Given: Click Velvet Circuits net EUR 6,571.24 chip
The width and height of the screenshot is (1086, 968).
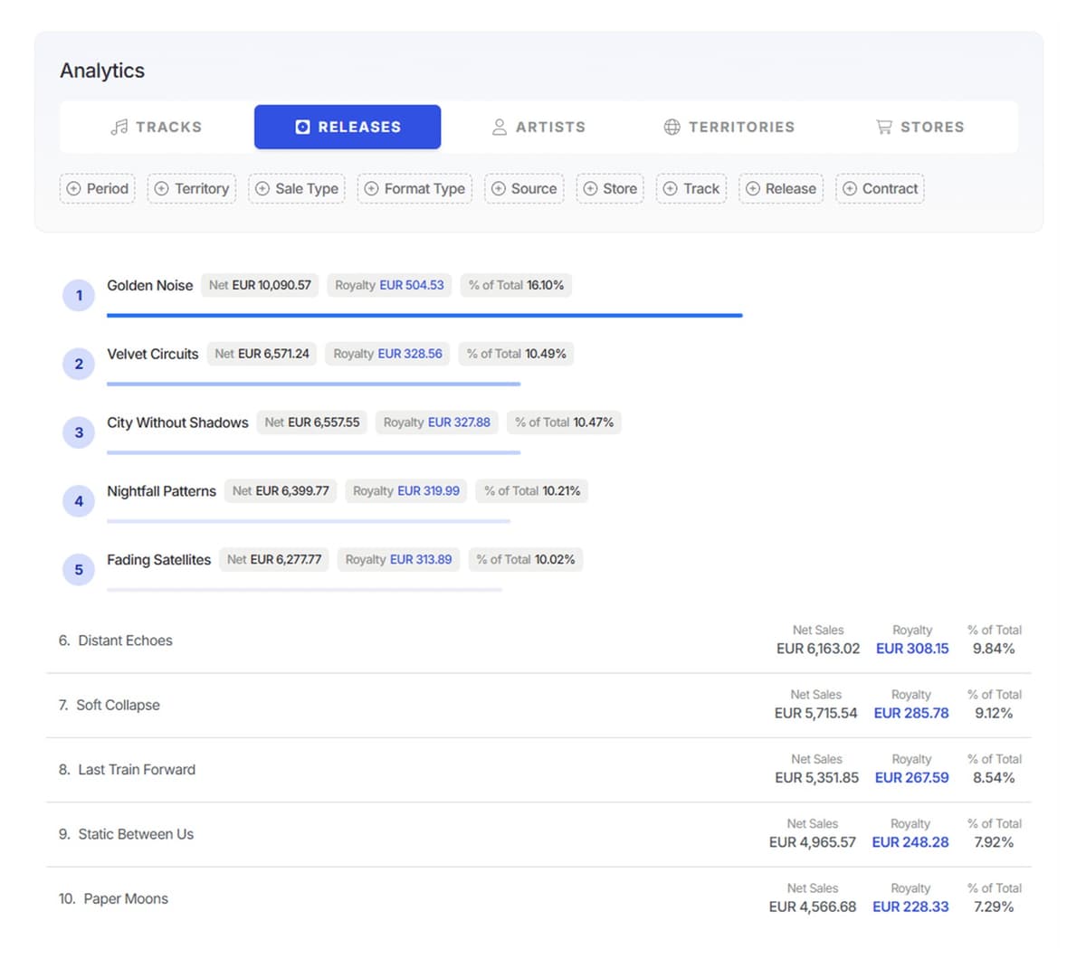Looking at the screenshot, I should (262, 354).
